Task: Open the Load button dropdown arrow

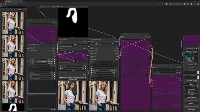Action: pyautogui.click(x=198, y=87)
